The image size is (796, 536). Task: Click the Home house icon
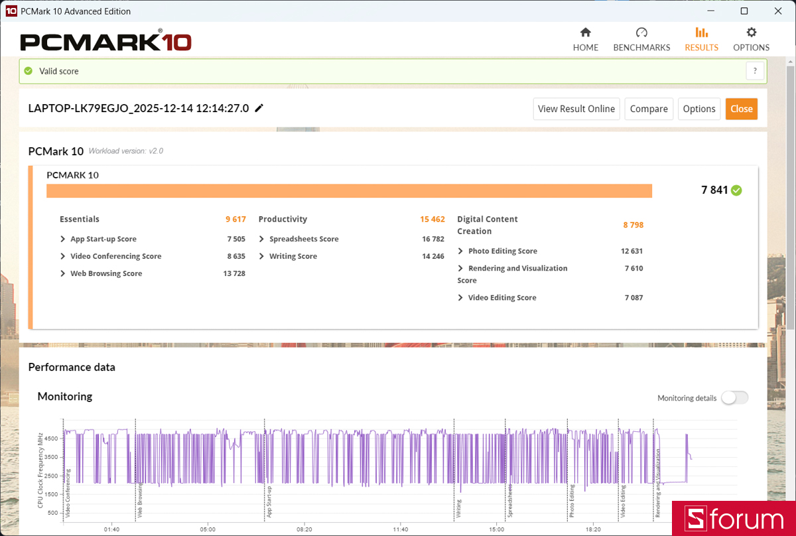(x=585, y=33)
